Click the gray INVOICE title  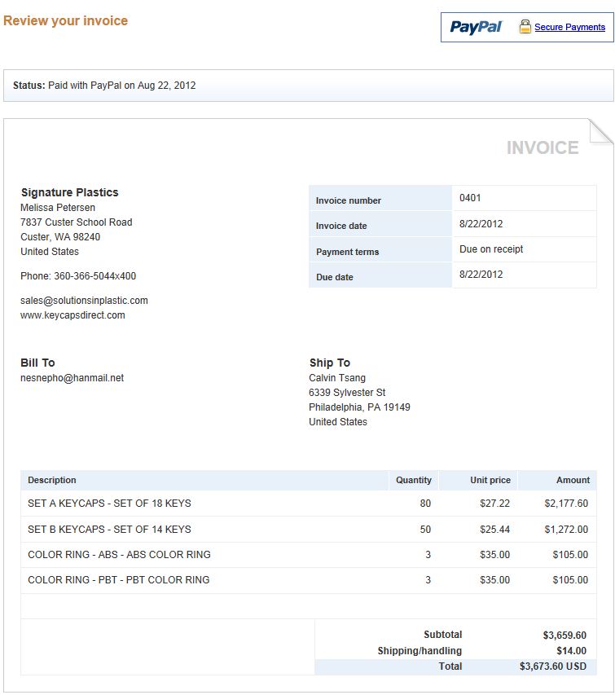543,148
